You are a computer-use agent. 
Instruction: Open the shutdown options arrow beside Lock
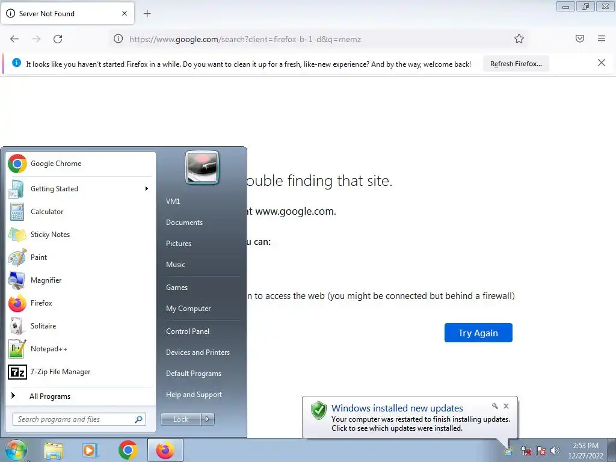click(x=208, y=419)
